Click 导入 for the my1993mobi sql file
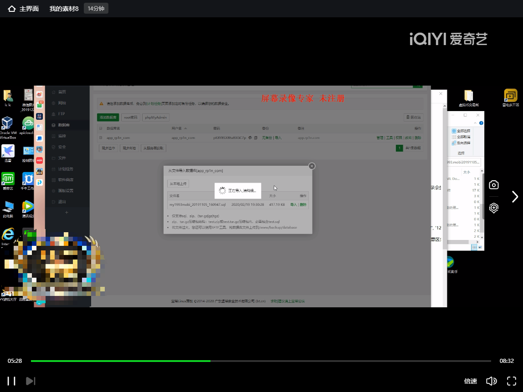523x392 pixels. pos(293,205)
